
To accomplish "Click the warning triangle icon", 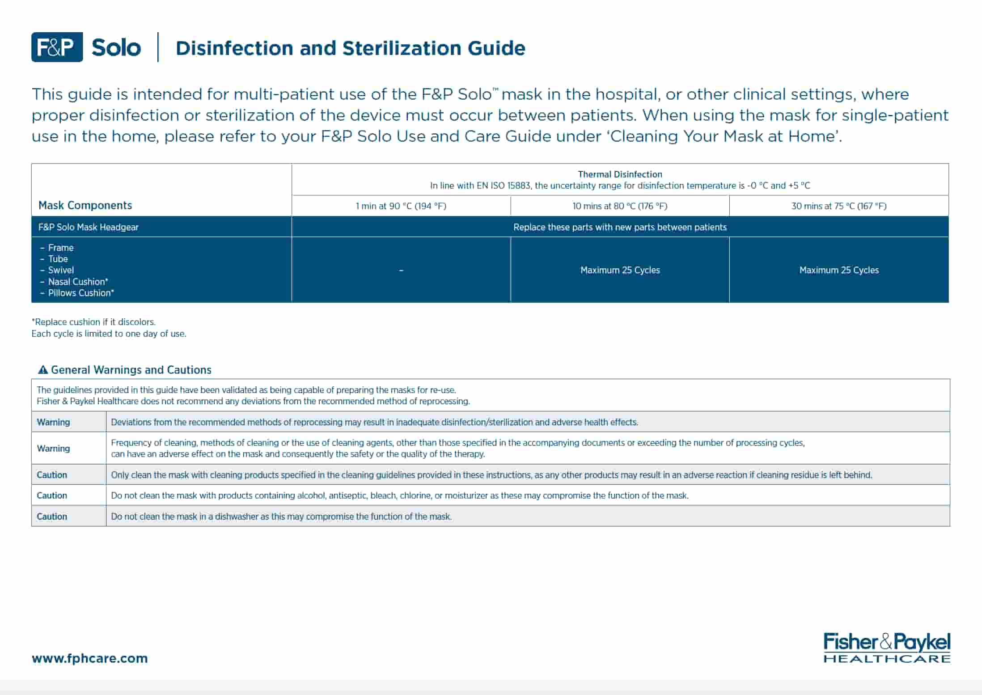I will [x=43, y=369].
